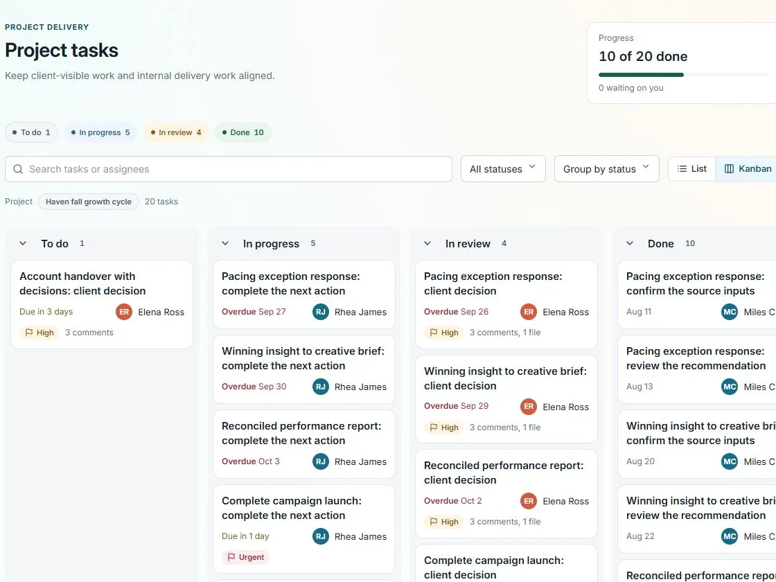Collapse the In review column
The width and height of the screenshot is (776, 582).
pos(427,243)
